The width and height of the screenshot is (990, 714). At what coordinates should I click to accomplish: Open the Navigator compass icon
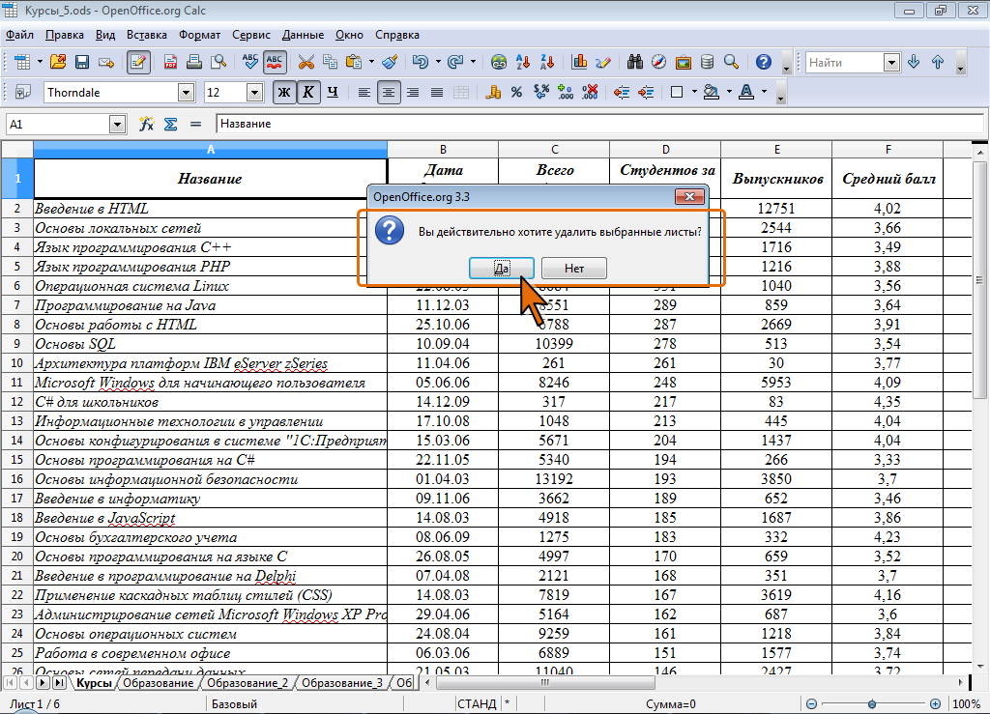659,62
